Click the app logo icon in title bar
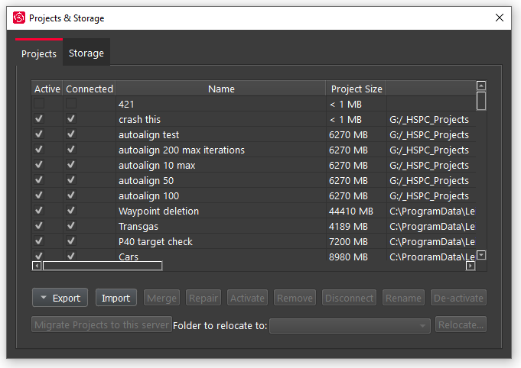 click(x=19, y=18)
